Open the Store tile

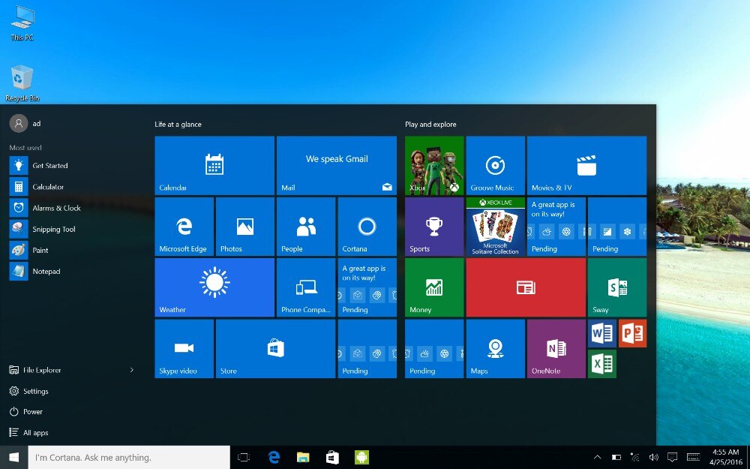coord(275,348)
